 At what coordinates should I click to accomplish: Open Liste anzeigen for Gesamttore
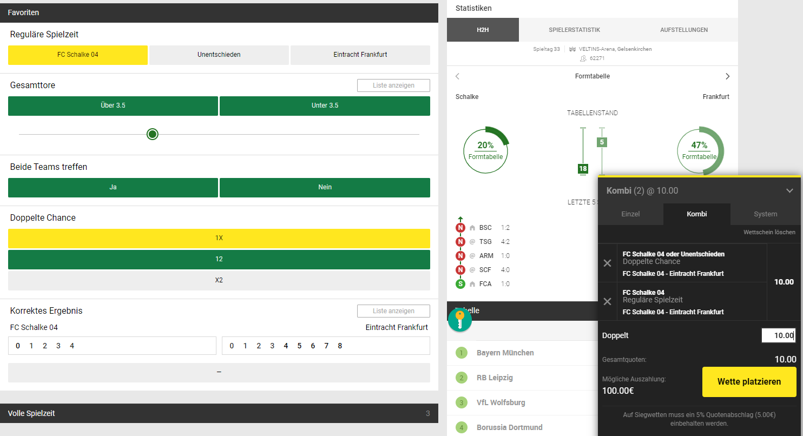coord(393,85)
